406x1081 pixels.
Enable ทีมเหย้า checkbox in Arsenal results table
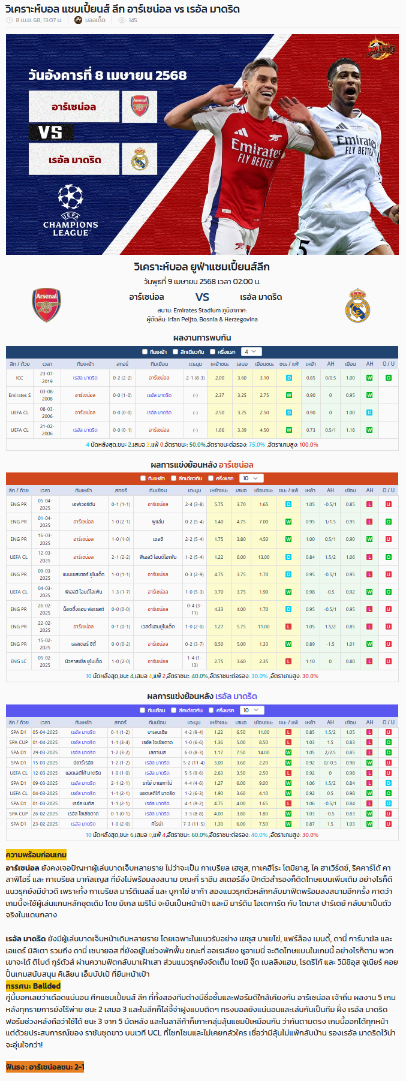coord(143,478)
